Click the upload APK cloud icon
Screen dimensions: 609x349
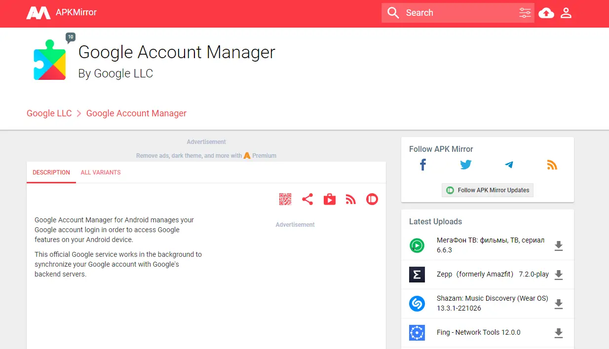pyautogui.click(x=546, y=13)
